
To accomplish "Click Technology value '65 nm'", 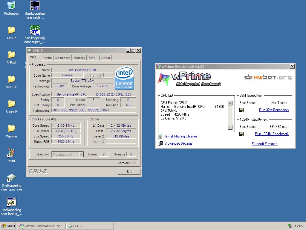I will [x=60, y=86].
